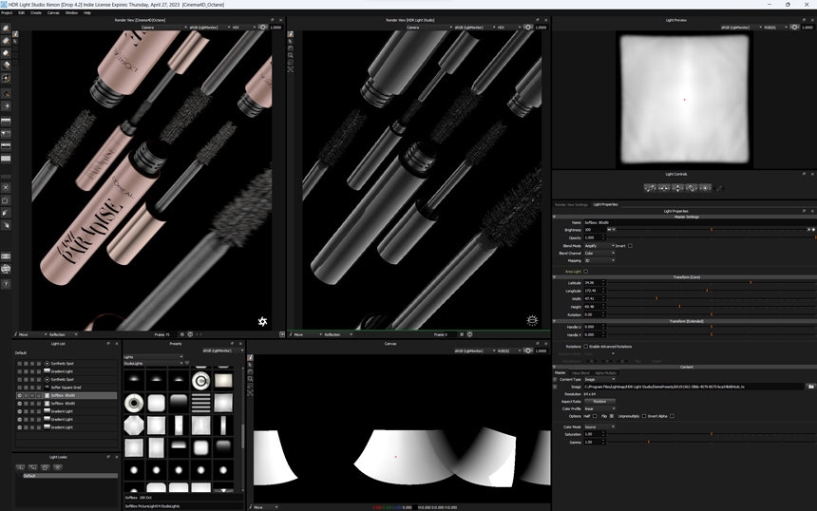Toggle the Half option checkbox
Image resolution: width=817 pixels, height=511 pixels.
[595, 416]
